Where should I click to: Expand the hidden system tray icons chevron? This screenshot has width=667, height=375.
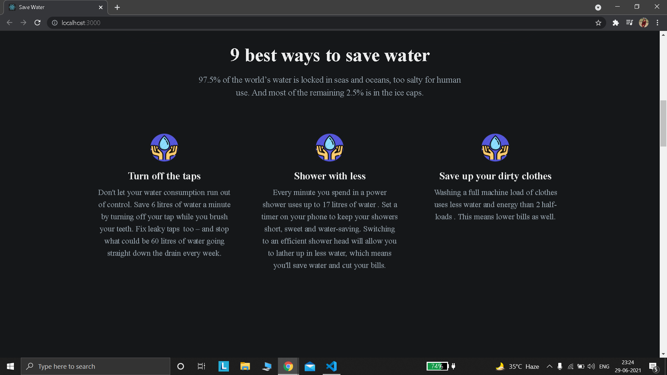[x=549, y=366]
